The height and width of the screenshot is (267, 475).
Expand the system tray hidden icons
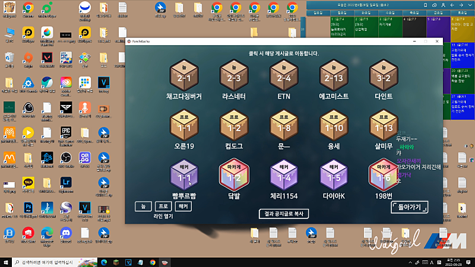coord(410,262)
